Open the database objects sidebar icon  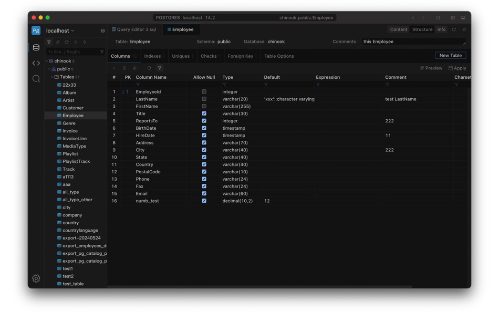pyautogui.click(x=36, y=47)
